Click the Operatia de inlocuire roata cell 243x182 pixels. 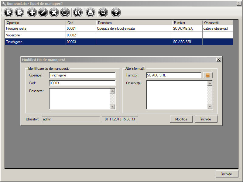(134, 29)
